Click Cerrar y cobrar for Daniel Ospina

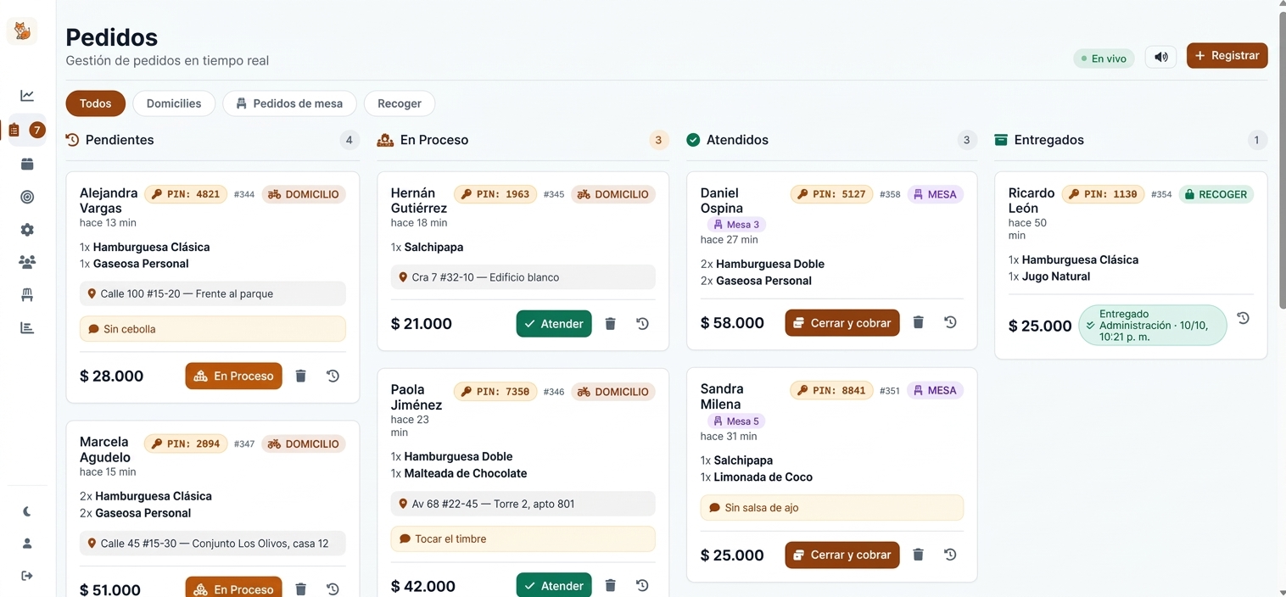(x=842, y=322)
